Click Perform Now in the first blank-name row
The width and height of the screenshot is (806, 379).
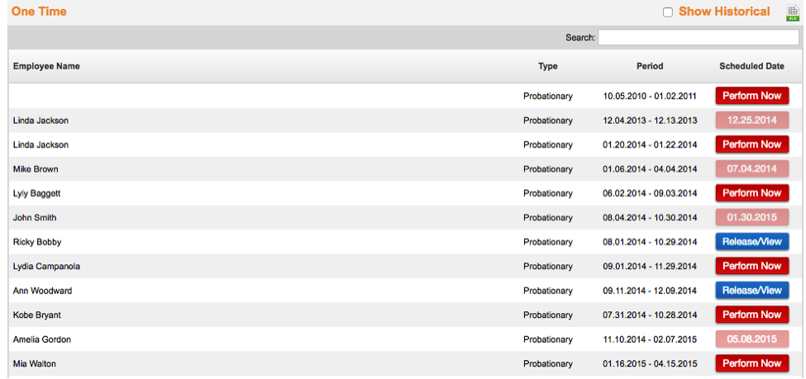tap(751, 96)
